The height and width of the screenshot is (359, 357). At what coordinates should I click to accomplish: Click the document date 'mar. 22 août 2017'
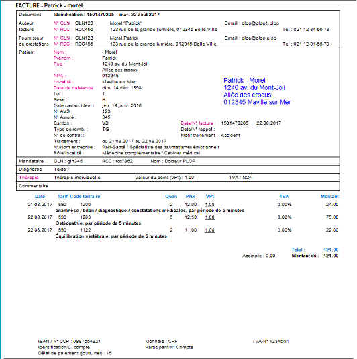click(x=140, y=15)
